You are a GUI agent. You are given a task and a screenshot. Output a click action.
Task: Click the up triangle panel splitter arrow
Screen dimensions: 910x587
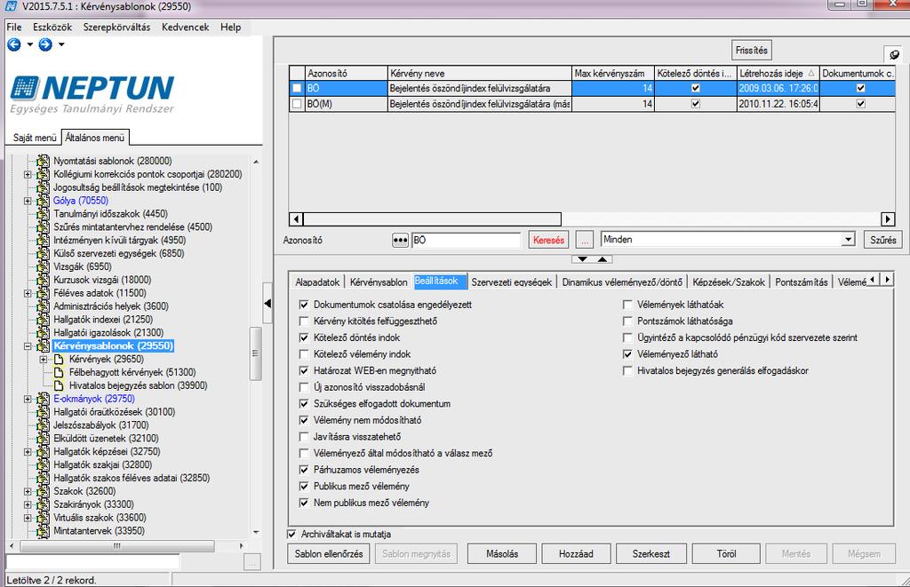coord(603,259)
